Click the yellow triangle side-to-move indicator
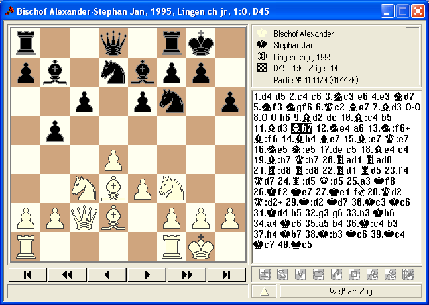 coord(264,291)
